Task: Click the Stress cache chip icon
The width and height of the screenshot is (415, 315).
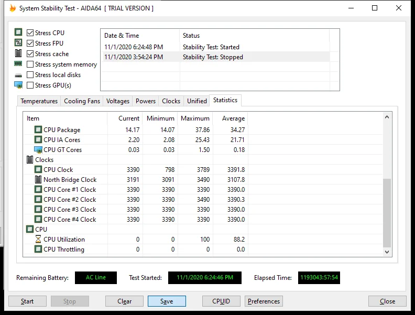Action: point(18,53)
